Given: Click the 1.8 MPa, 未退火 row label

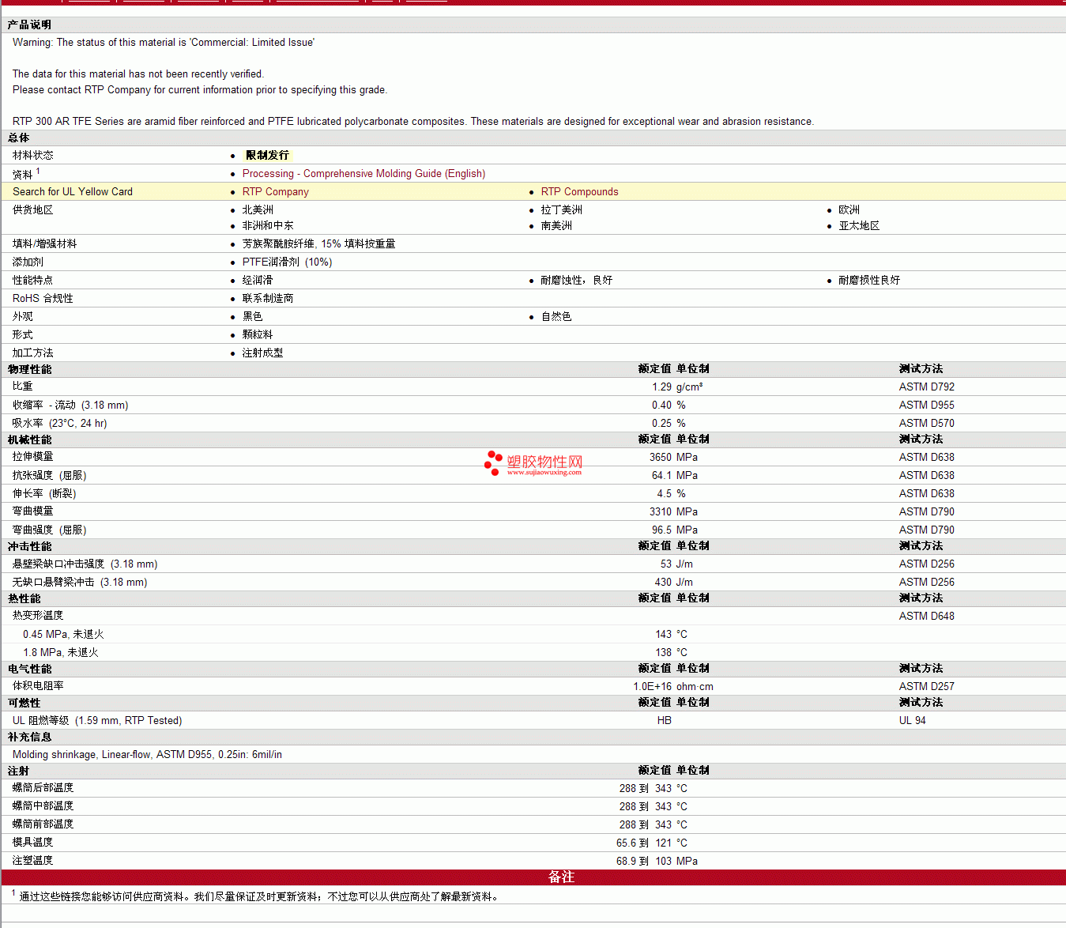Looking at the screenshot, I should pos(61,652).
